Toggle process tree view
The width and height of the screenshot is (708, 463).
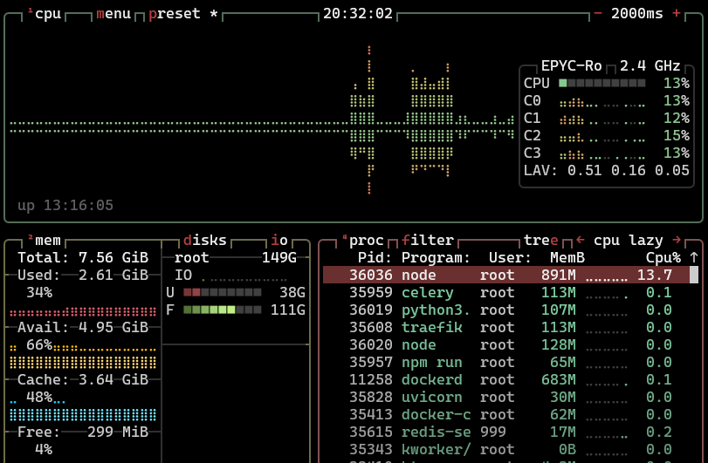(x=541, y=241)
